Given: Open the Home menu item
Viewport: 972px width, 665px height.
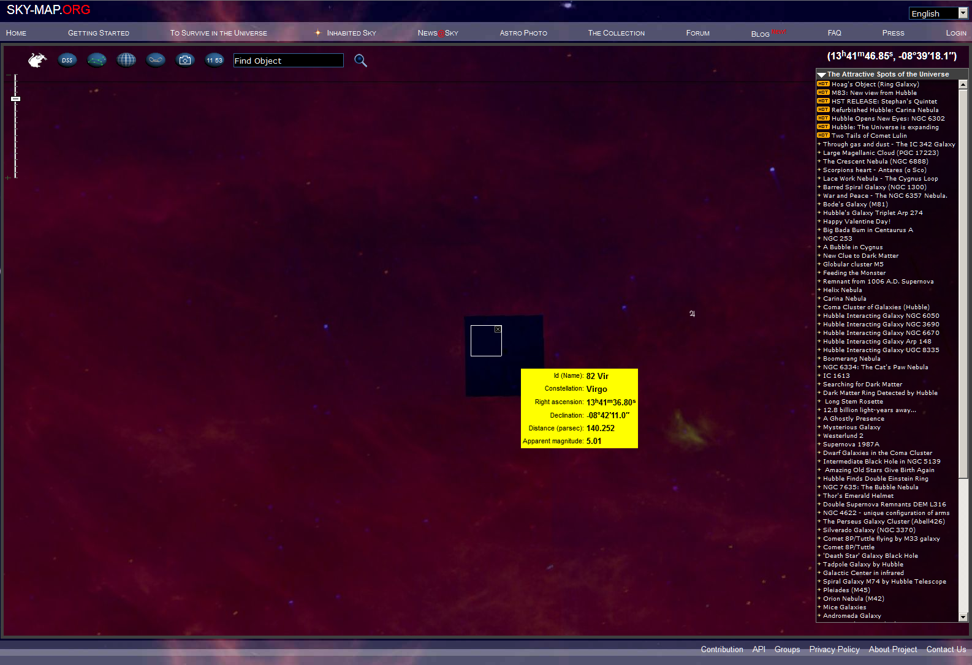Looking at the screenshot, I should [16, 33].
